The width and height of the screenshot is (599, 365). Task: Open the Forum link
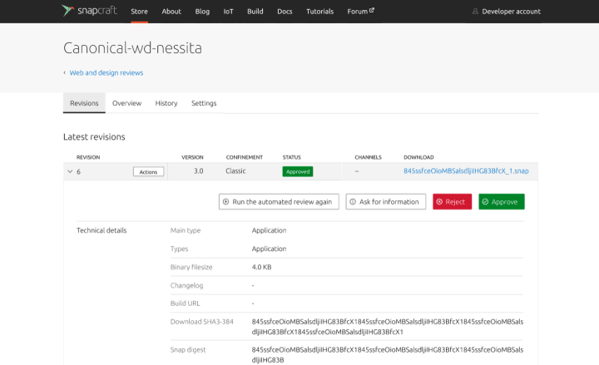point(360,12)
